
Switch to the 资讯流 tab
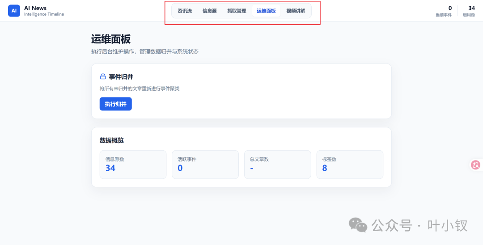pos(185,11)
